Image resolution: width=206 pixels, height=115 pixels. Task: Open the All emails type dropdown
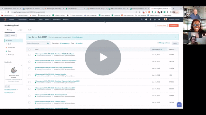click(79, 43)
